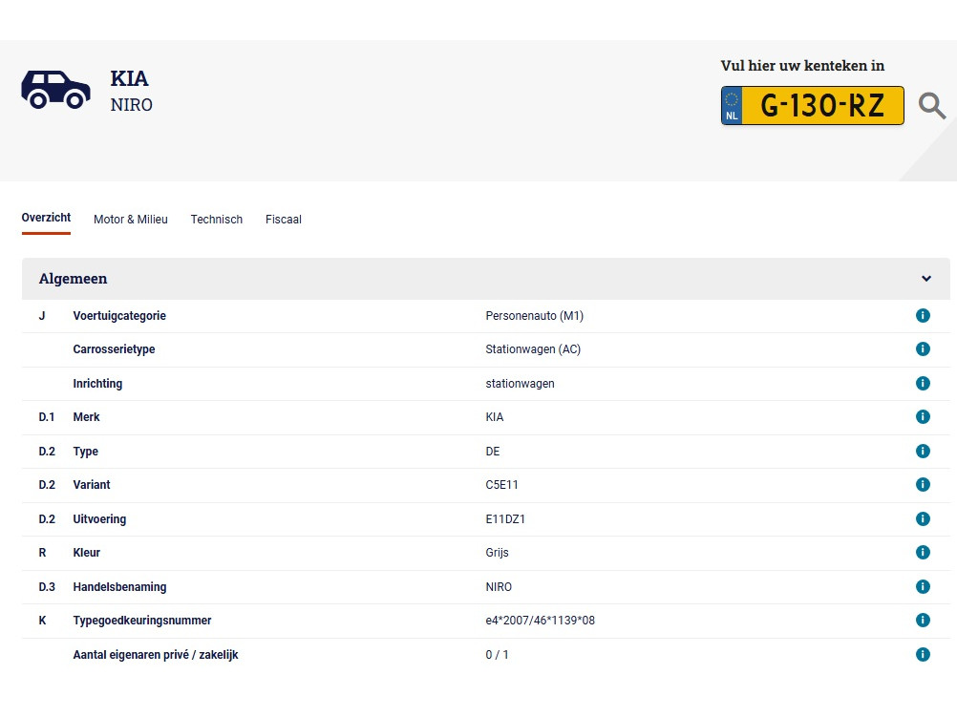957x717 pixels.
Task: Open info icon for Type row
Action: [x=923, y=451]
